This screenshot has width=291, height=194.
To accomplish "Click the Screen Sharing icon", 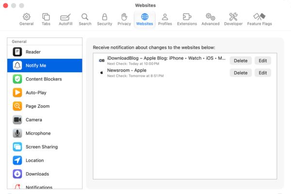I will 17,146.
